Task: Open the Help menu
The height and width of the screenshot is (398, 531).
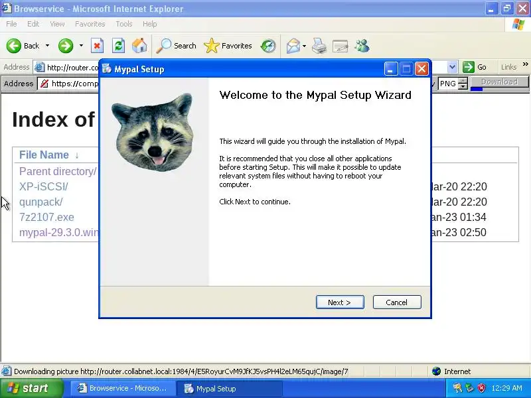Action: (x=150, y=24)
